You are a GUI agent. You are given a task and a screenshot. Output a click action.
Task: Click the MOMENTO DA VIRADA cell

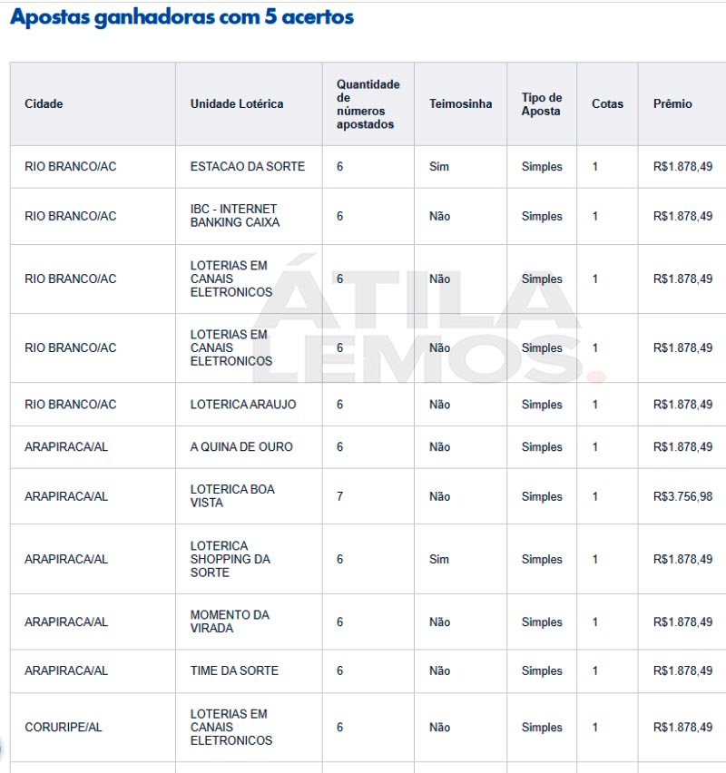230,621
